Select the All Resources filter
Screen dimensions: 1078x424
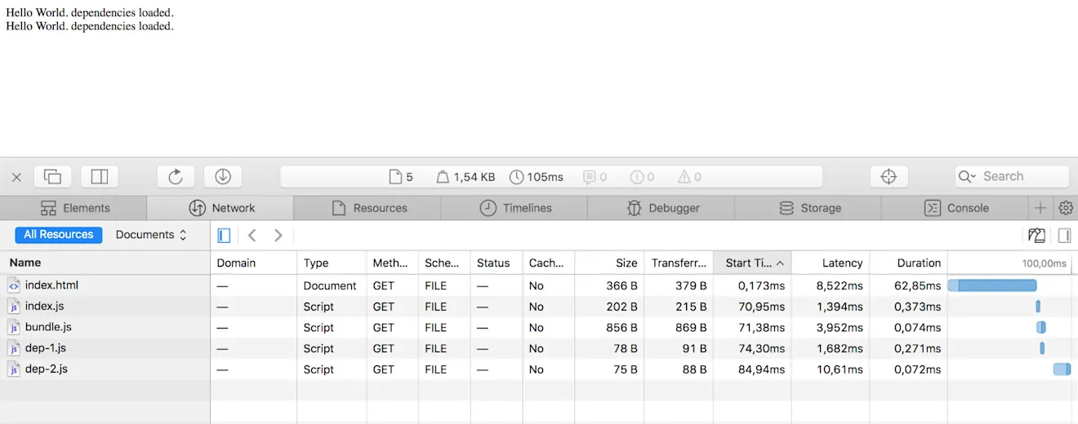[59, 235]
